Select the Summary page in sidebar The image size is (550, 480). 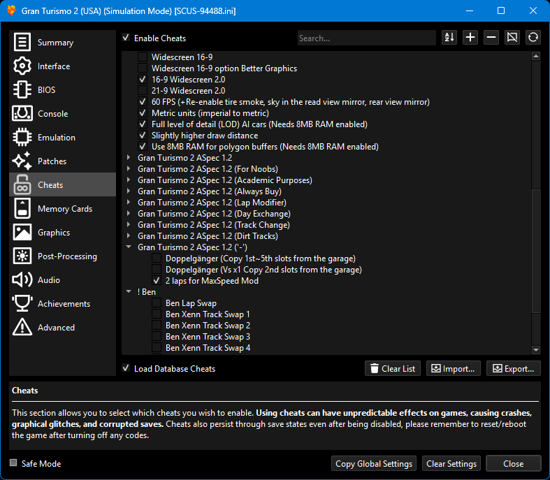click(62, 43)
